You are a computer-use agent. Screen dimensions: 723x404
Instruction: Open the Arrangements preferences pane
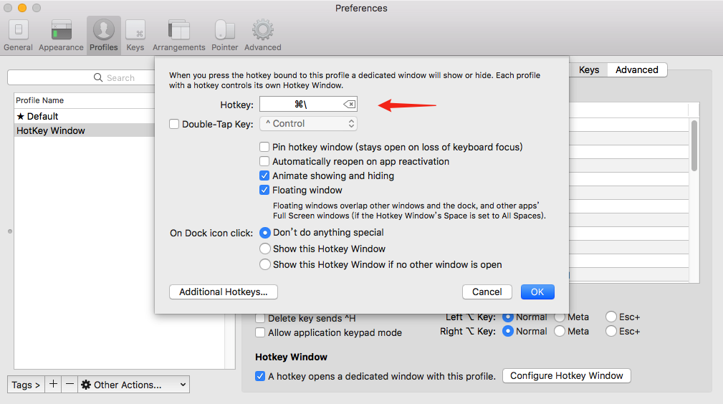tap(179, 36)
